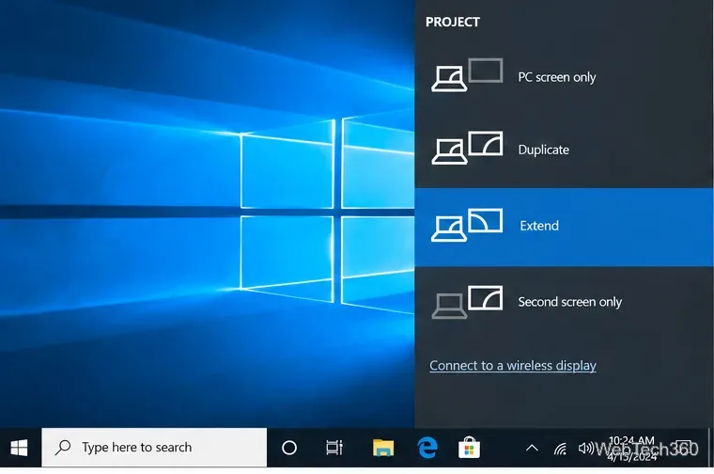The image size is (714, 474).
Task: Switch to Second screen only mode
Action: pyautogui.click(x=564, y=302)
